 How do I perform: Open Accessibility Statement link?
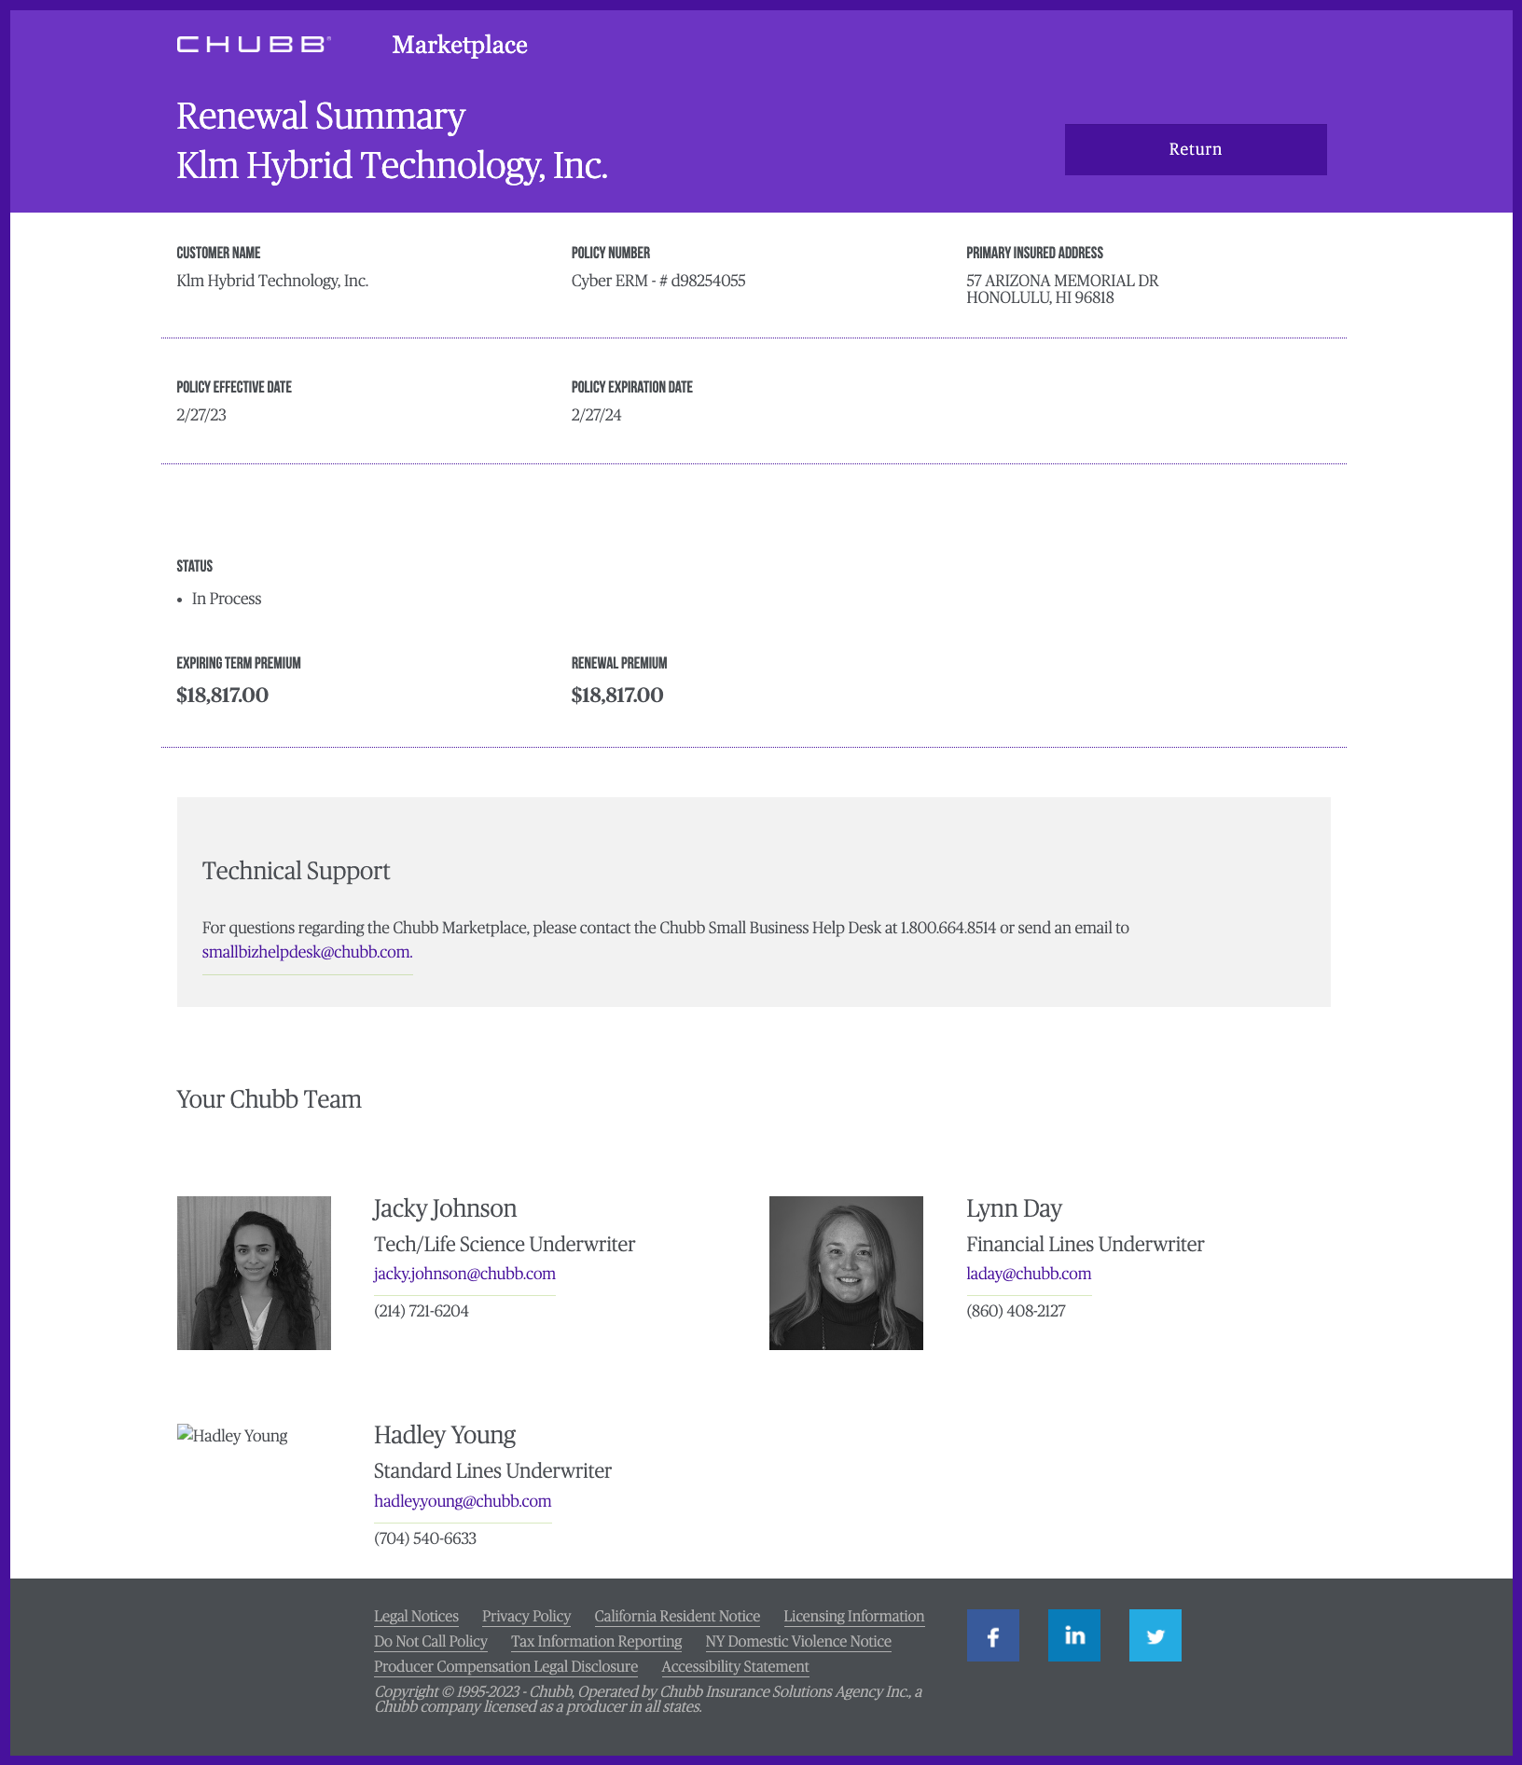[735, 1666]
